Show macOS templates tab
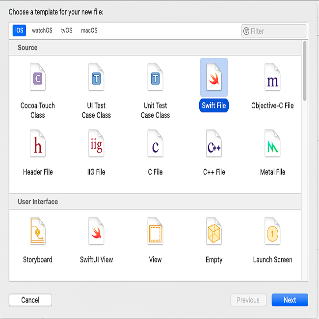 [89, 30]
